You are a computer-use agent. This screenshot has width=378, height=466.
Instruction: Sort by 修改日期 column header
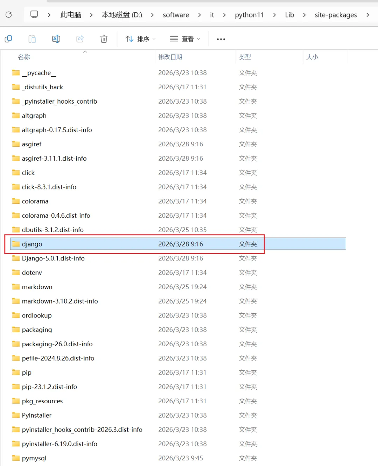point(170,57)
